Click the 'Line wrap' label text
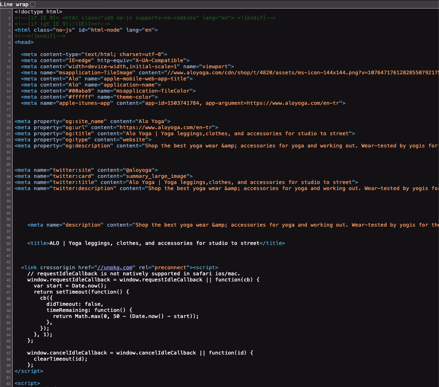This screenshot has height=387, width=439. [14, 4]
